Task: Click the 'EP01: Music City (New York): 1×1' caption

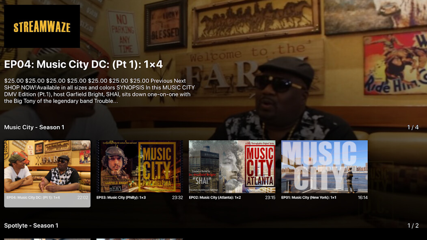Action: tap(308, 197)
